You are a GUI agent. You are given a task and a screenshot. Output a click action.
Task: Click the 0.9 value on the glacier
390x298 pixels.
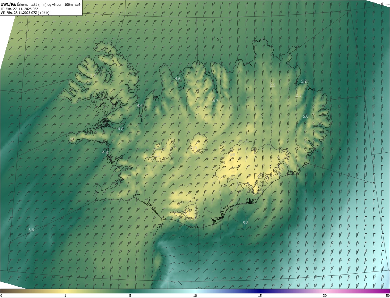click(x=194, y=148)
